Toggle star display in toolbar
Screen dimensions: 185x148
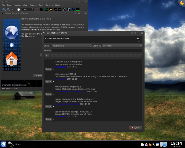click(42, 10)
